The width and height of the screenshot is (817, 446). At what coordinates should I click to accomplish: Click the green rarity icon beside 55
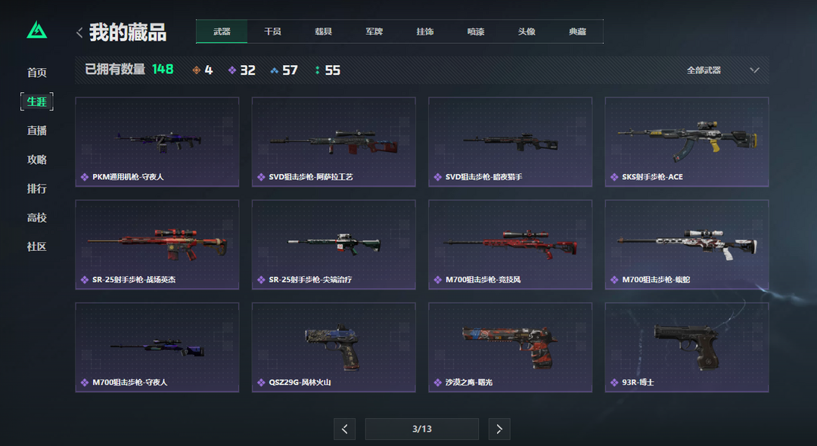[x=317, y=70]
